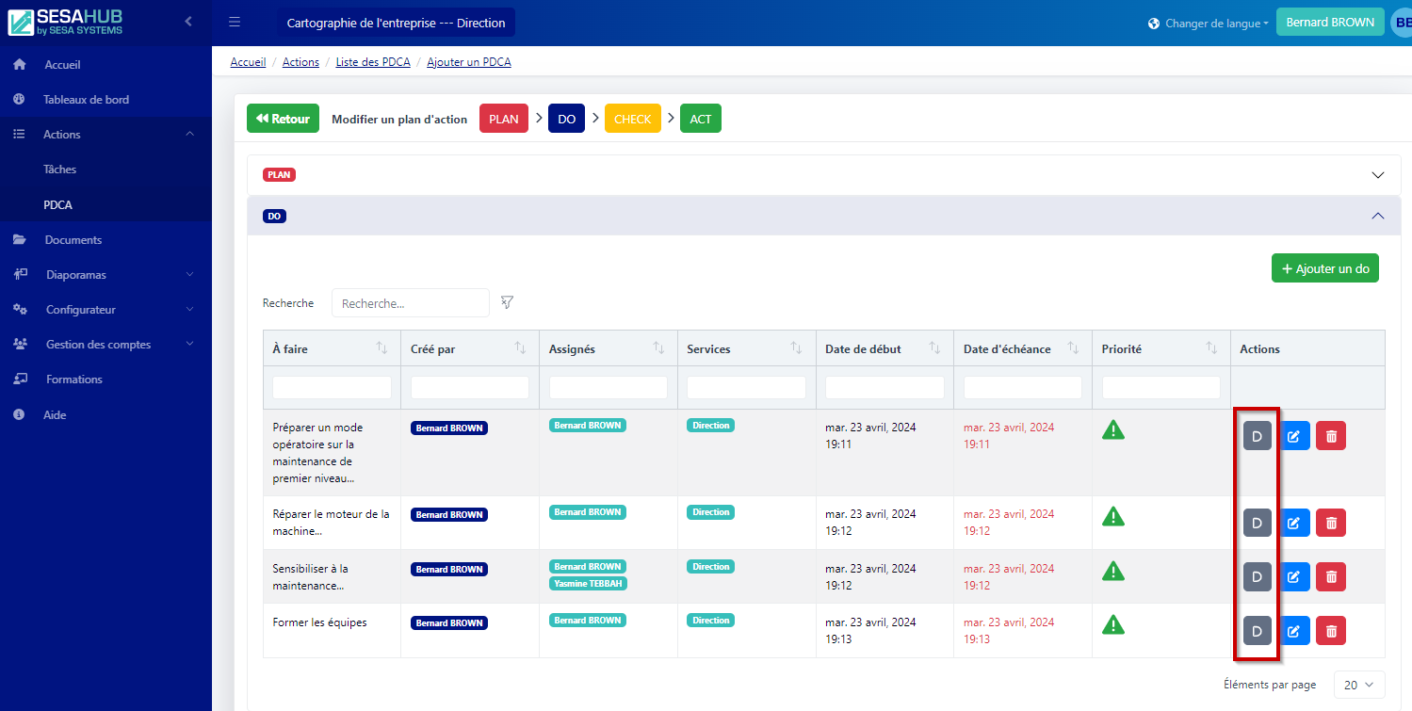The image size is (1412, 711).
Task: Sort by Date d'échéance column arrows
Action: pos(1073,348)
